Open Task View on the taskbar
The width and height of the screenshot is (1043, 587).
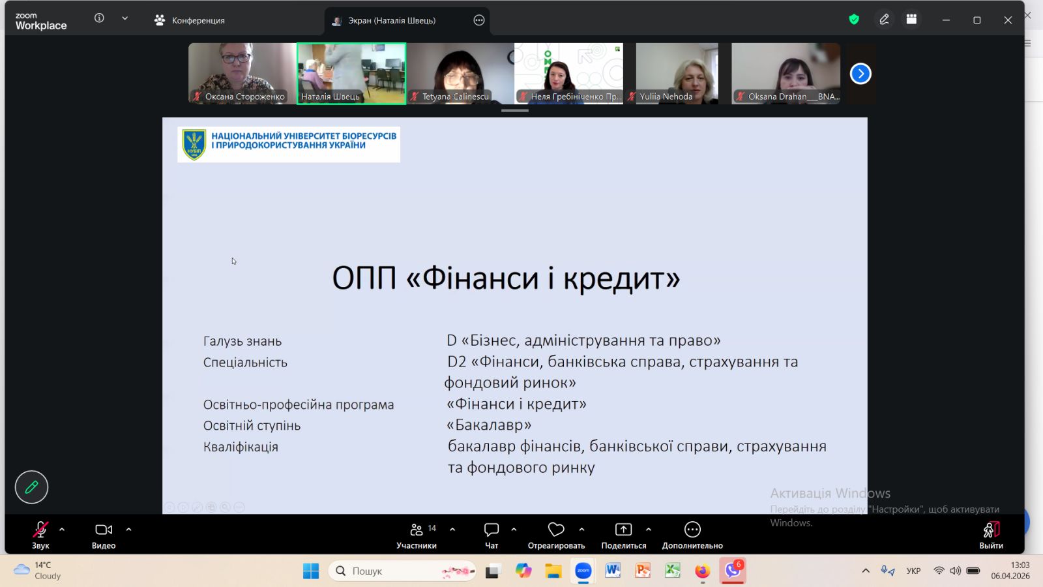(x=493, y=571)
